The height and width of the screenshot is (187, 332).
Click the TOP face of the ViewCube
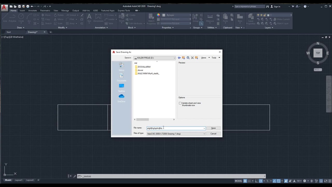tap(318, 53)
